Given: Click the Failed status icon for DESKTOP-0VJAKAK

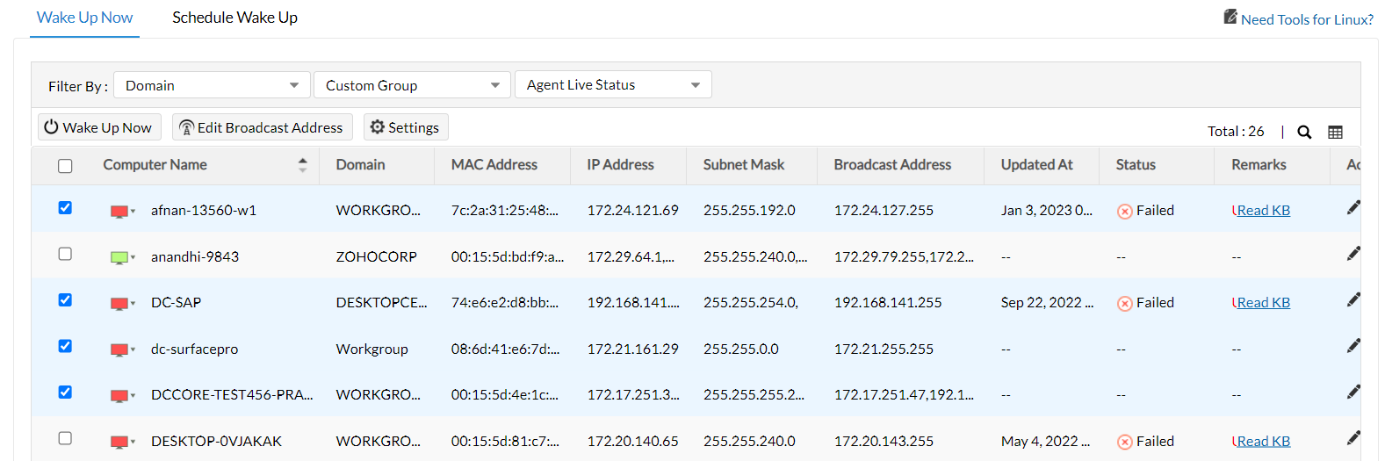Looking at the screenshot, I should (x=1124, y=442).
